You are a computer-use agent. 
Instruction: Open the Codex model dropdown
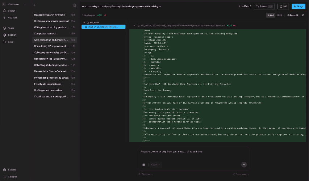tap(156, 165)
